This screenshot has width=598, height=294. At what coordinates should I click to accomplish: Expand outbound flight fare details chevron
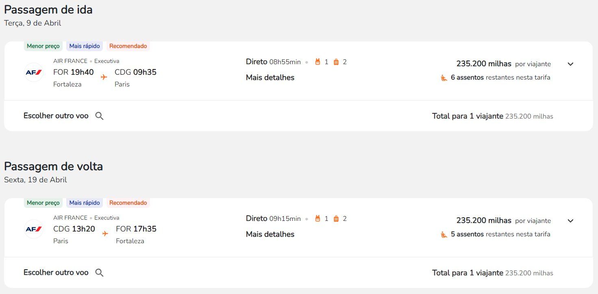tap(570, 64)
